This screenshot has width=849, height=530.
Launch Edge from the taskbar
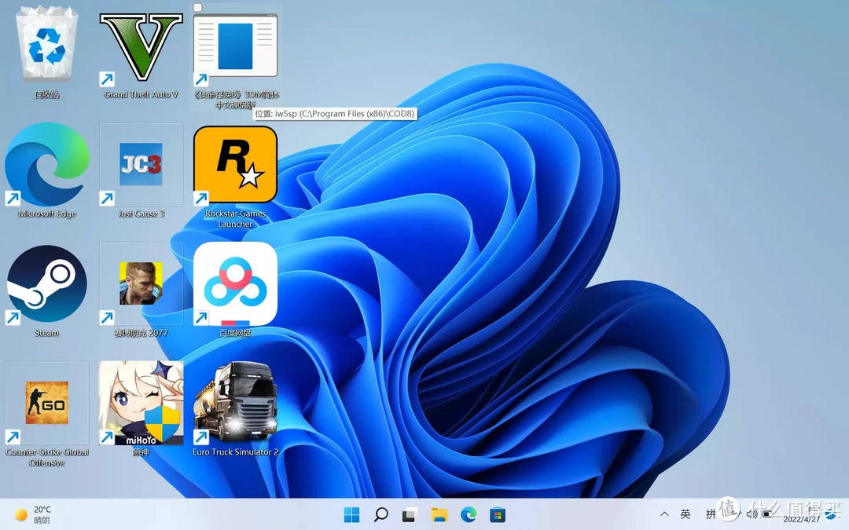click(x=469, y=514)
